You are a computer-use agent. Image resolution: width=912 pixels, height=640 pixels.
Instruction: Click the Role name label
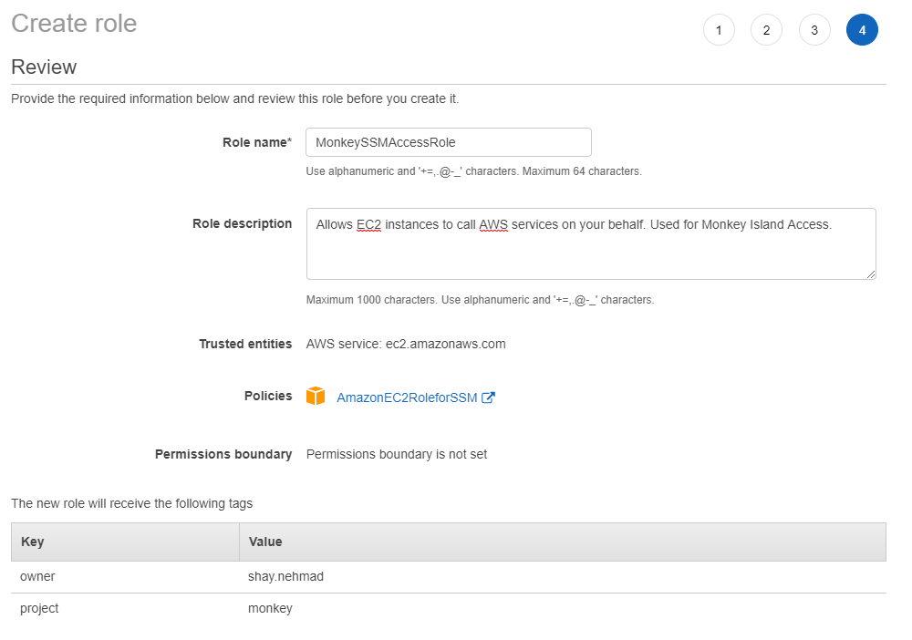click(256, 142)
